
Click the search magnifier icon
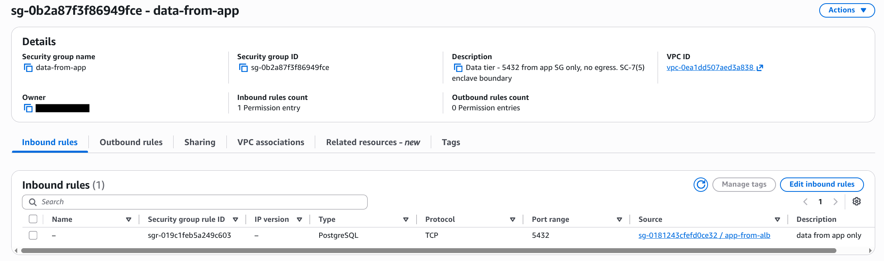[33, 202]
